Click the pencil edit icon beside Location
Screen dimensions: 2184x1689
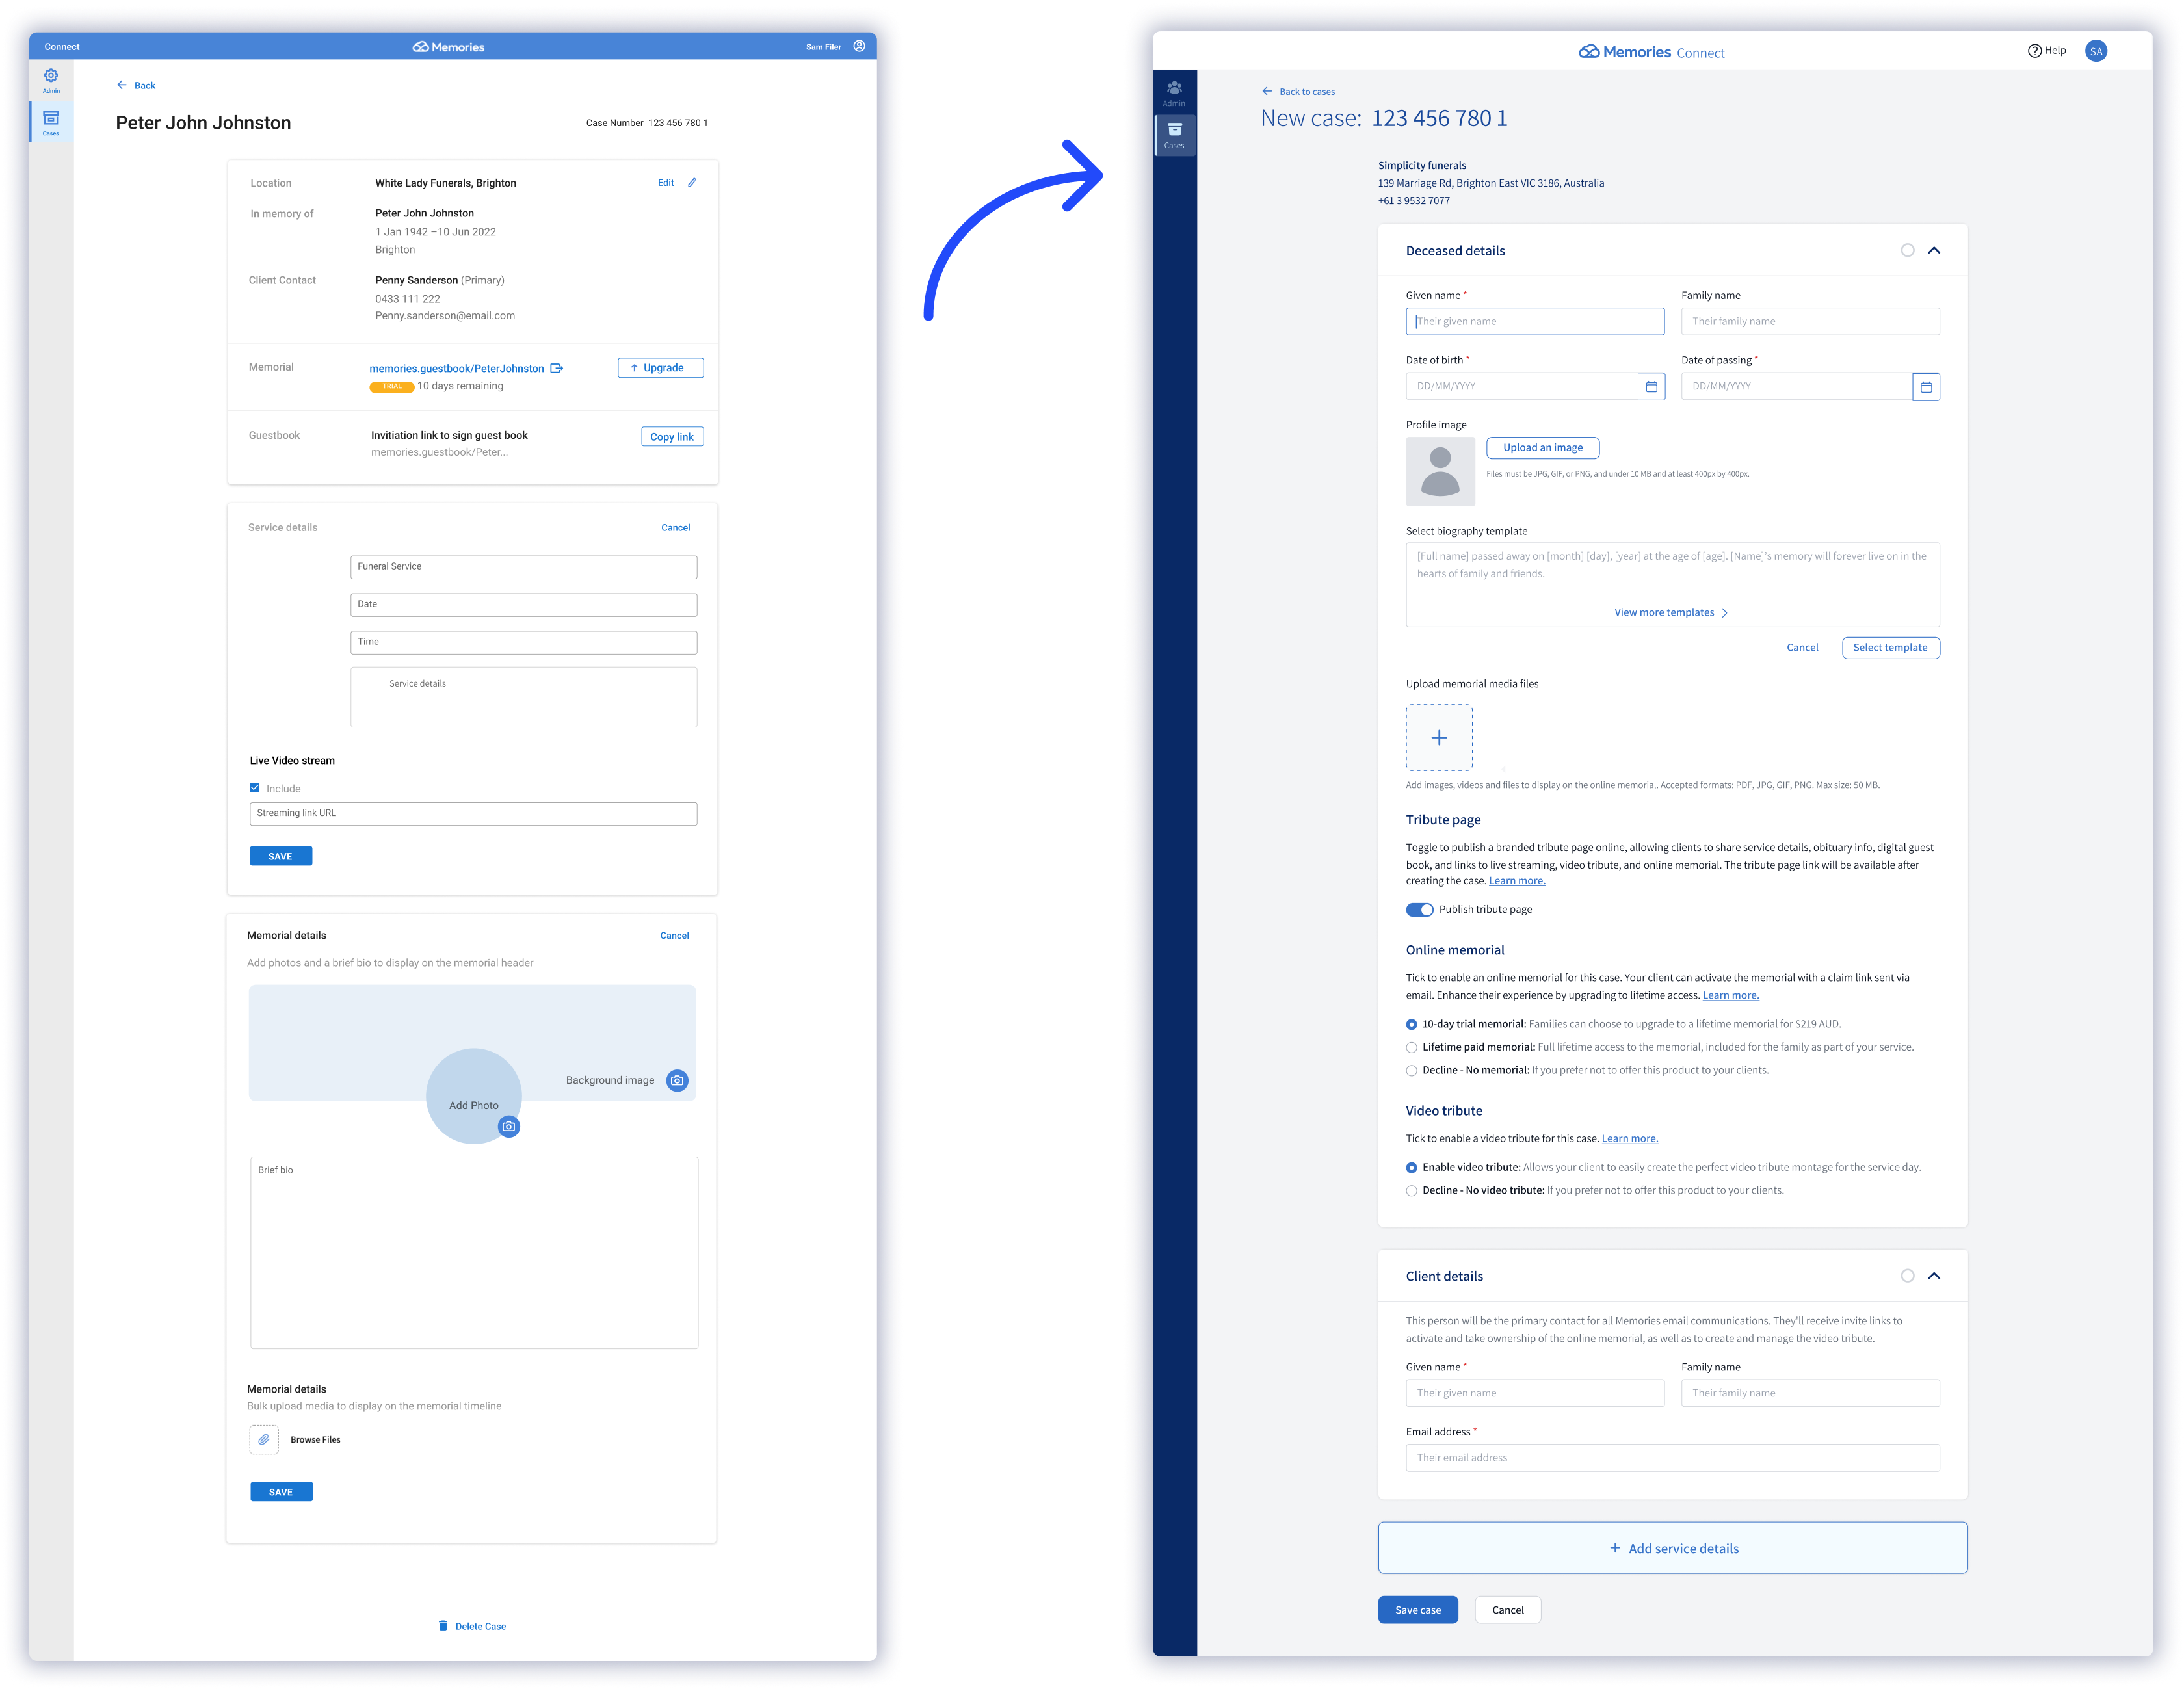click(692, 183)
